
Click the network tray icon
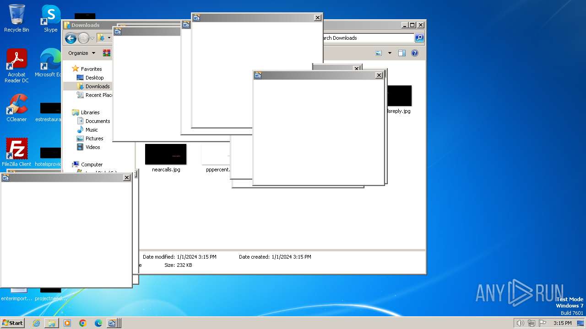pos(532,323)
